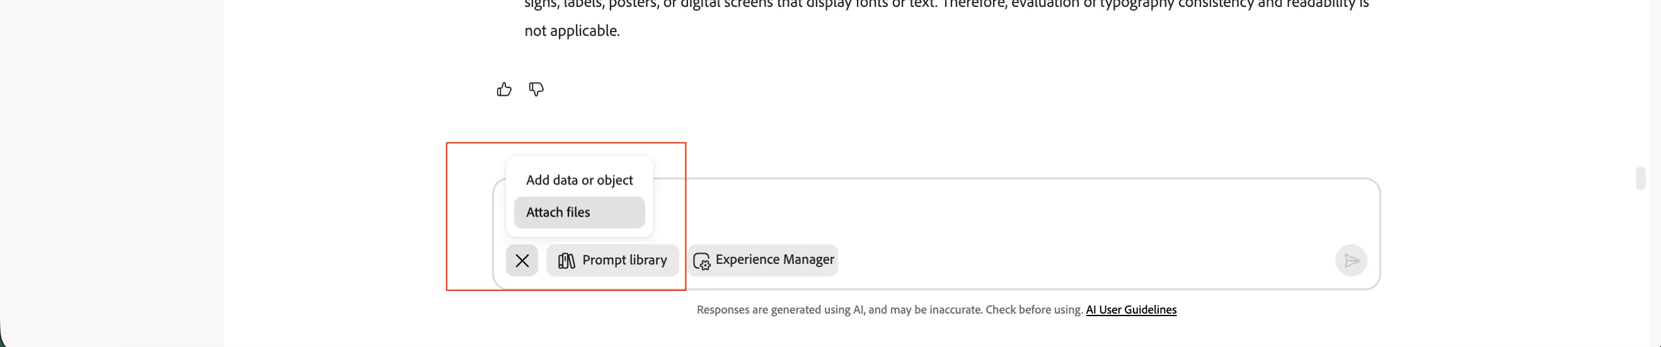
Task: Click empty area right of Experience Manager chip
Action: pyautogui.click(x=1083, y=261)
